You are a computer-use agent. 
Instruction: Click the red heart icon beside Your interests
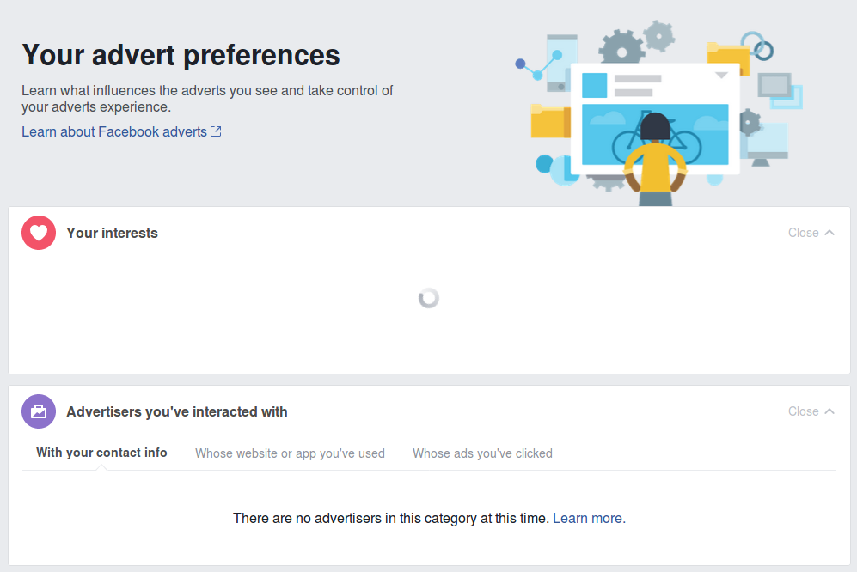[x=39, y=233]
